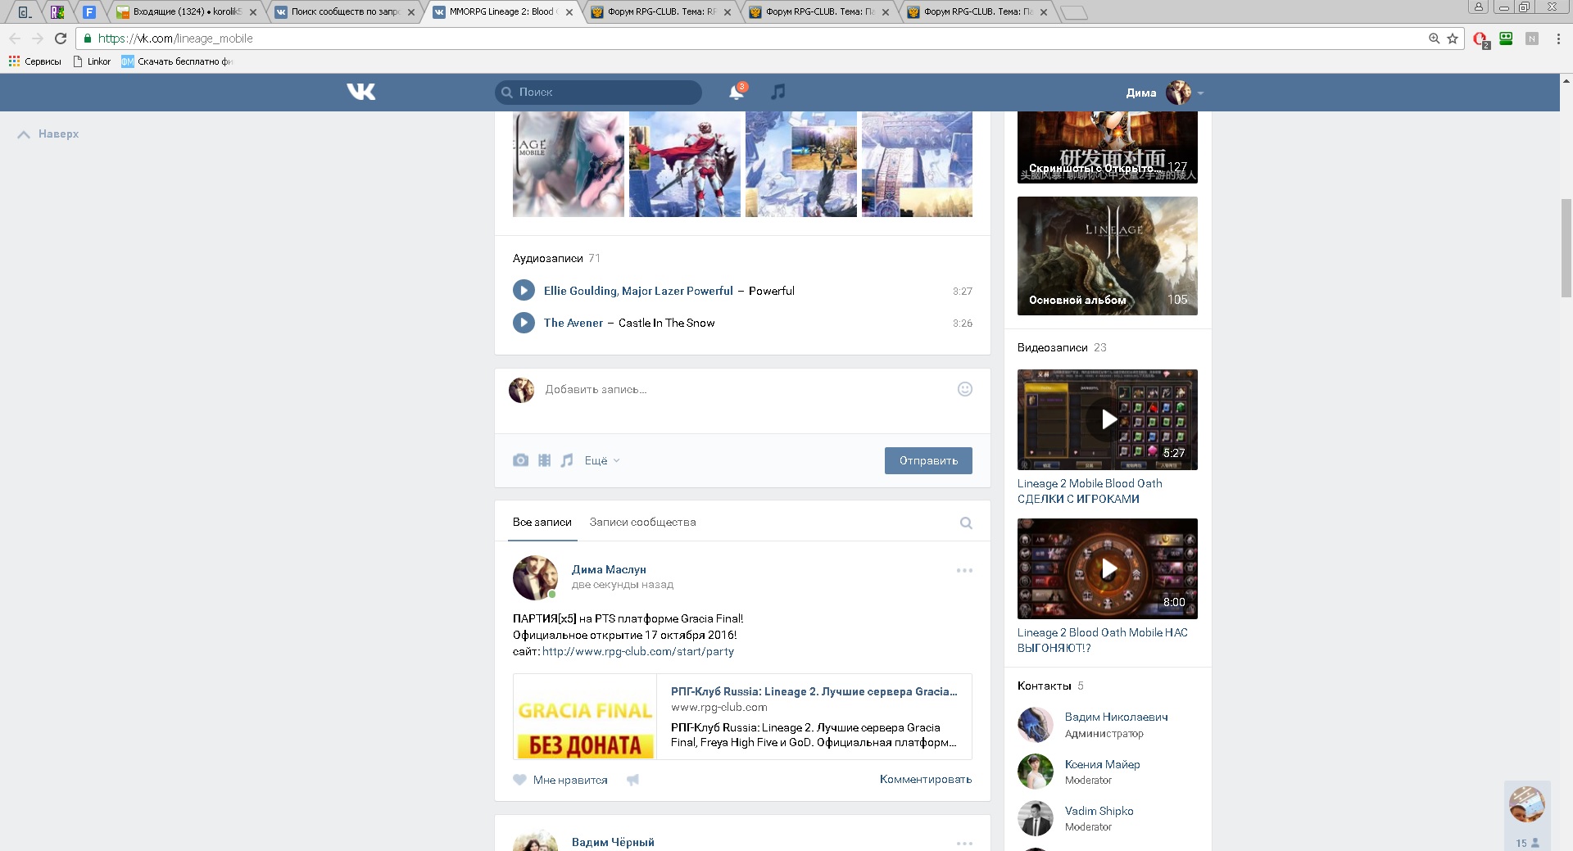Image resolution: width=1573 pixels, height=851 pixels.
Task: Open Vadim Shipko's contact profile
Action: [1099, 811]
